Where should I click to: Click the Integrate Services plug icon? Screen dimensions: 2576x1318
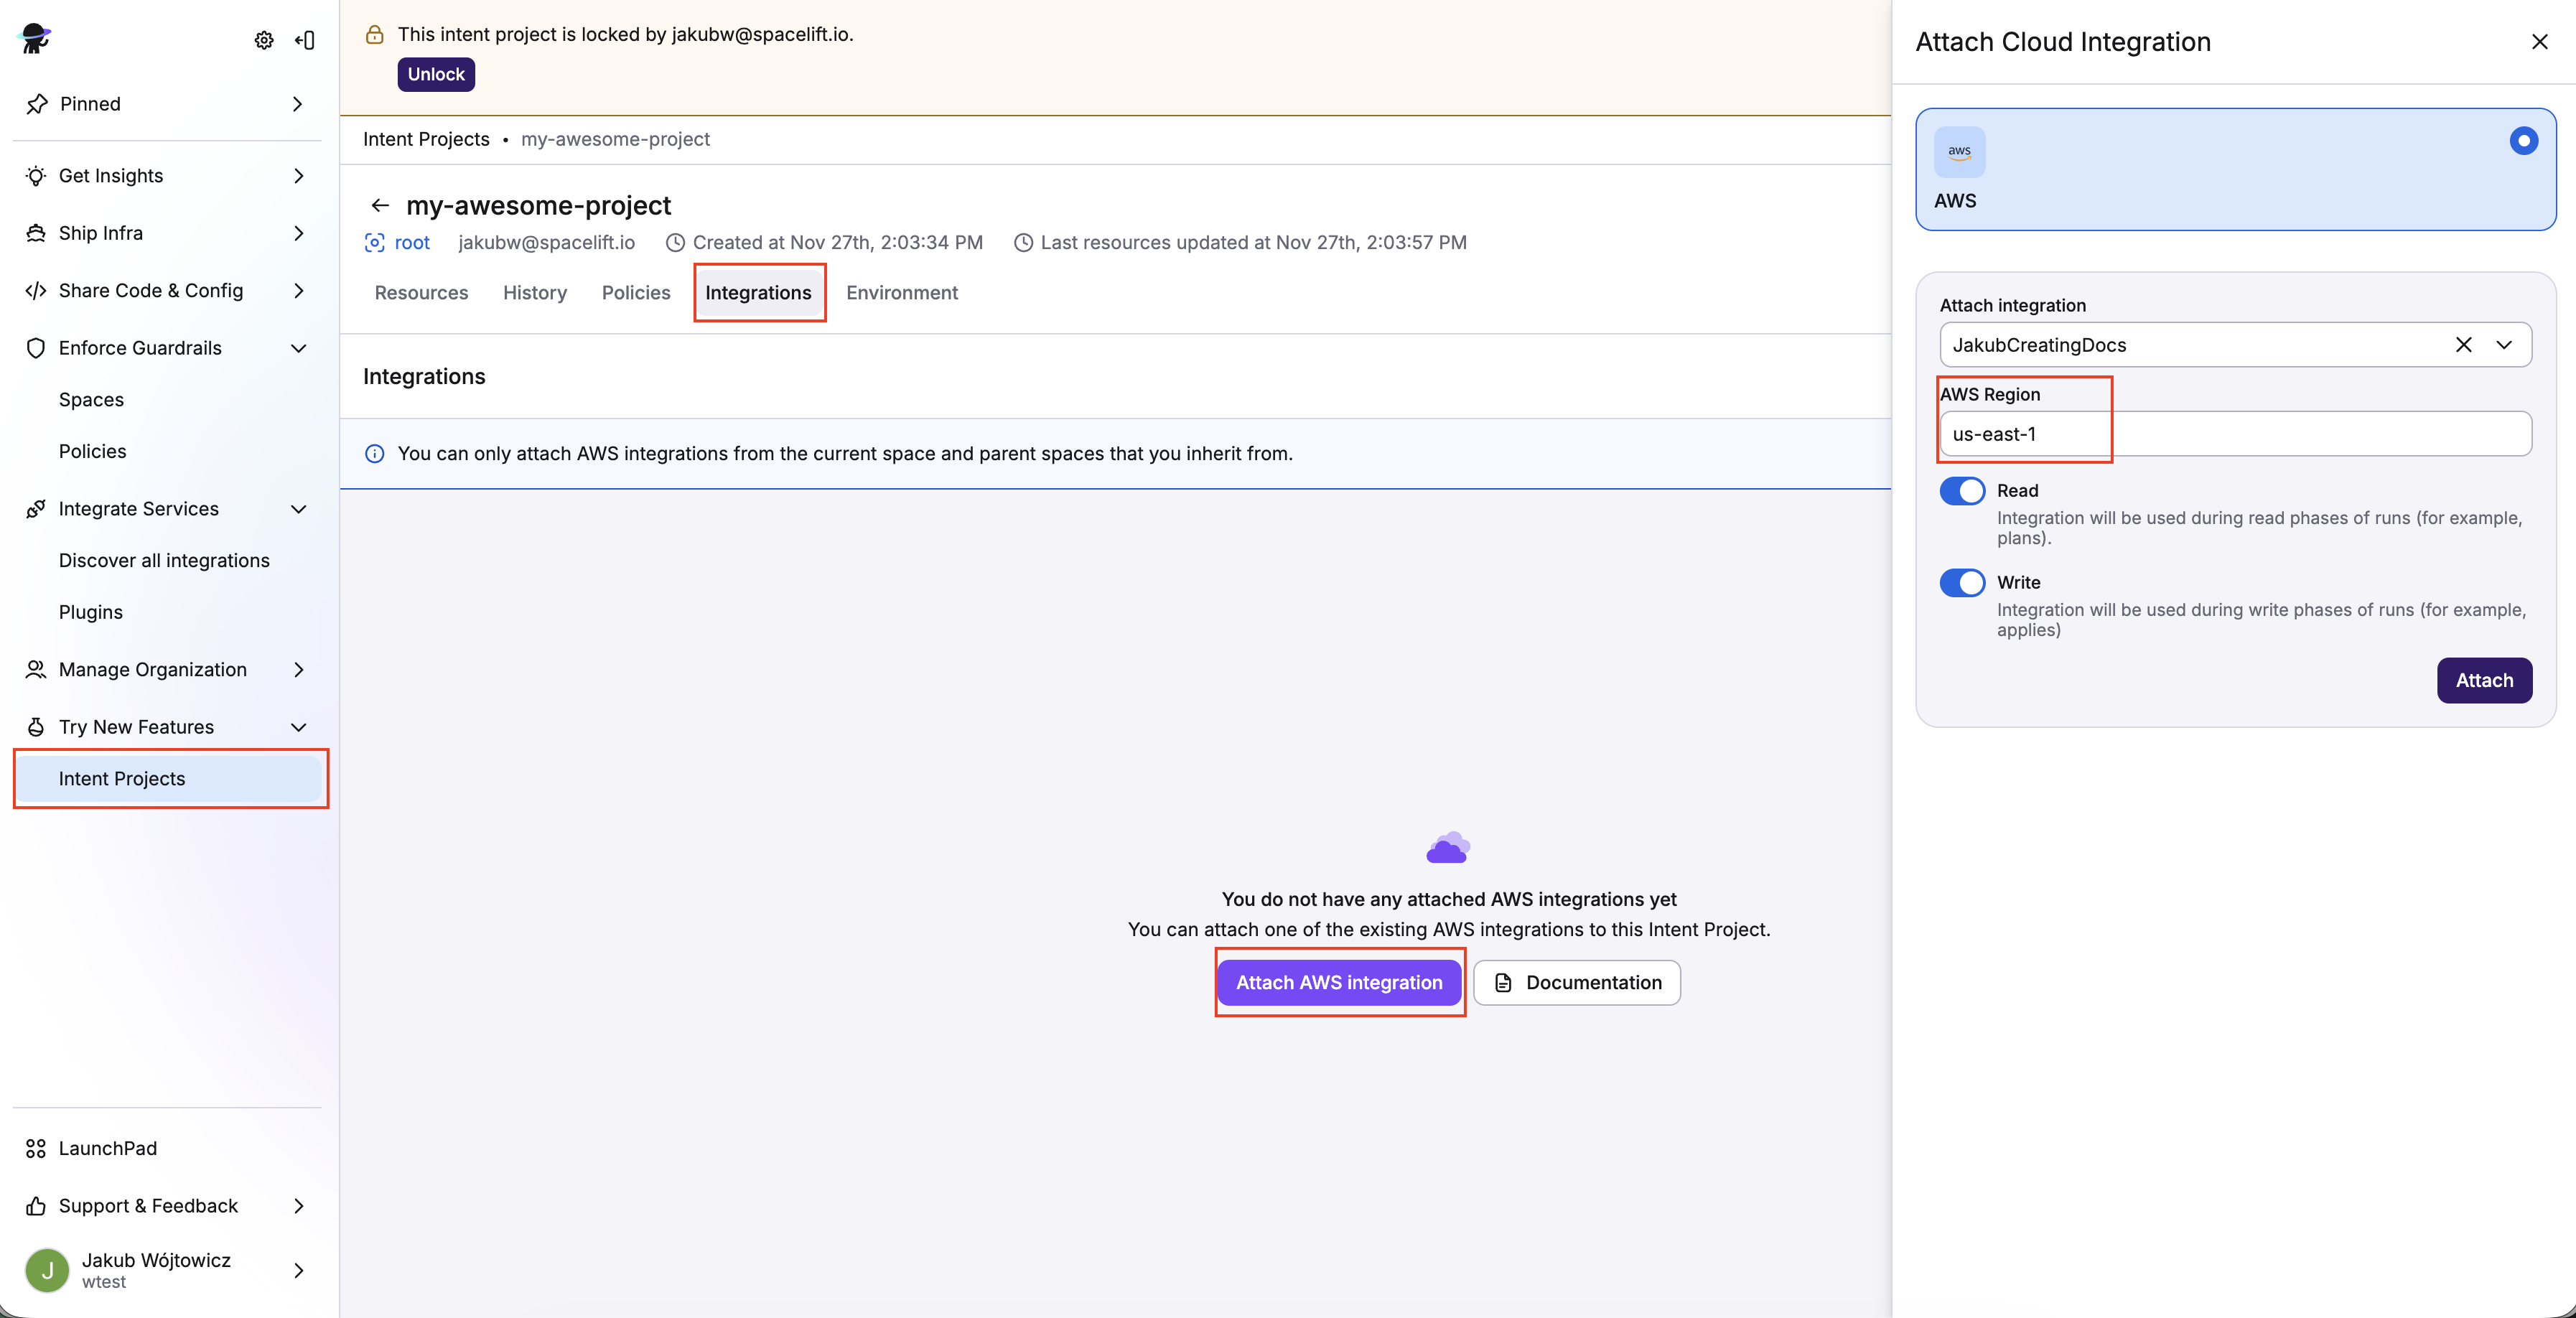36,508
